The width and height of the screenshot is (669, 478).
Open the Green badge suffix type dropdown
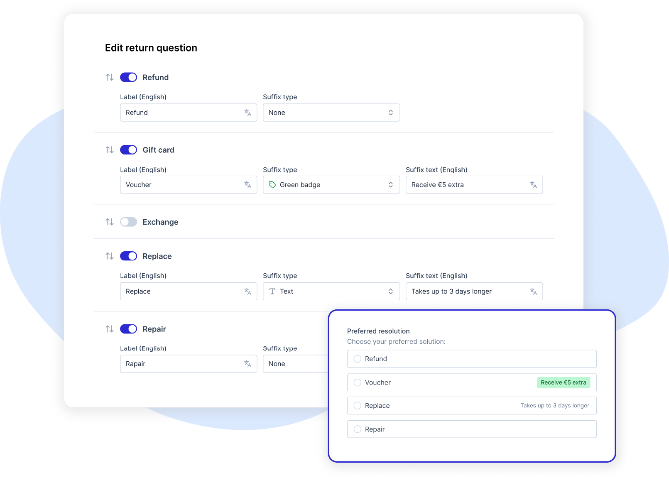tap(331, 185)
